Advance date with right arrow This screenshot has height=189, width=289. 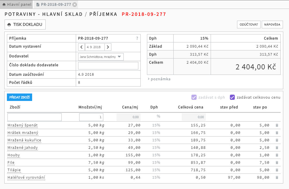(108, 47)
